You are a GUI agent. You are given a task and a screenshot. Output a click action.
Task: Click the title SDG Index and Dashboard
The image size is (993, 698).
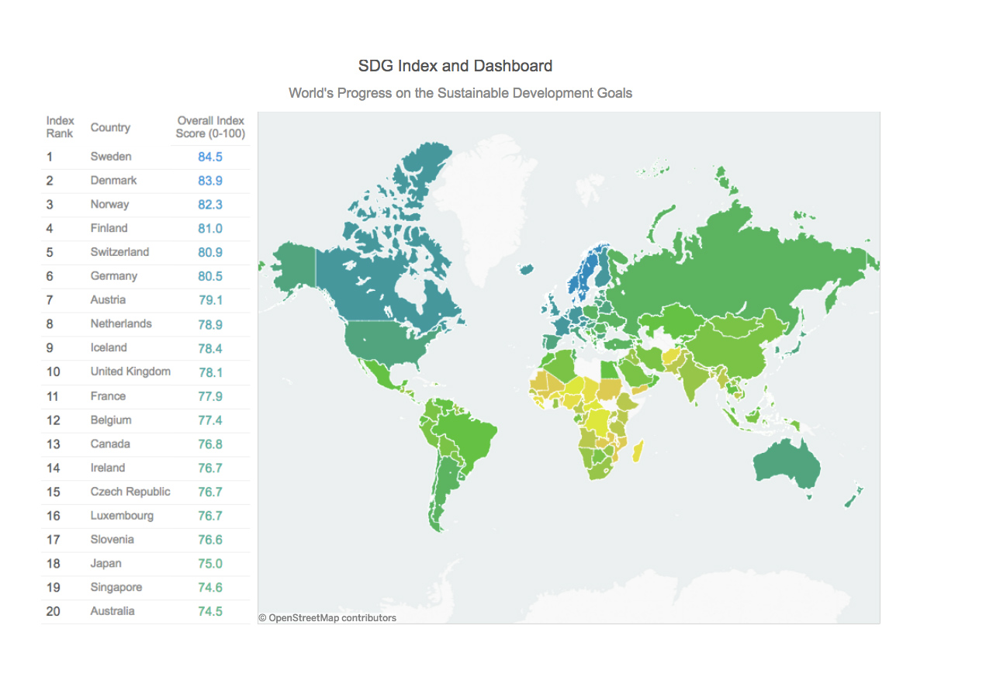455,66
